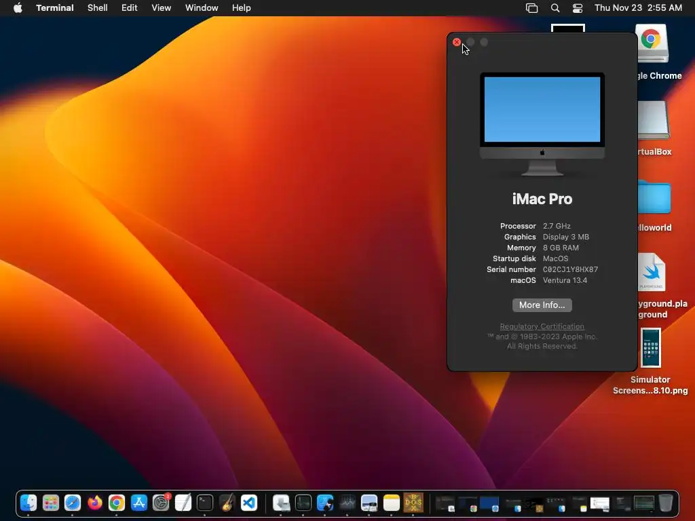Click the iMac Pro title text
This screenshot has width=695, height=521.
(542, 199)
